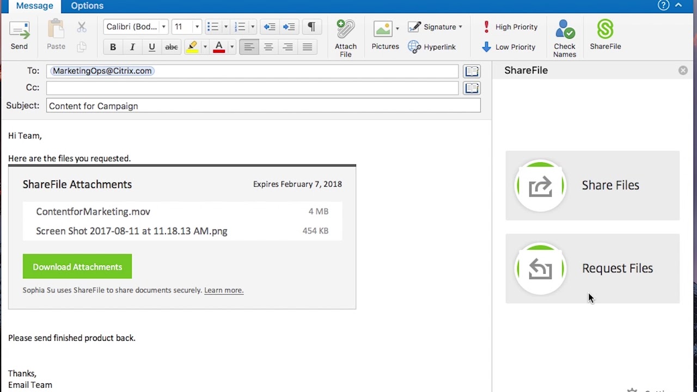Open highlight color dropdown arrow
The height and width of the screenshot is (392, 697).
pyautogui.click(x=205, y=47)
